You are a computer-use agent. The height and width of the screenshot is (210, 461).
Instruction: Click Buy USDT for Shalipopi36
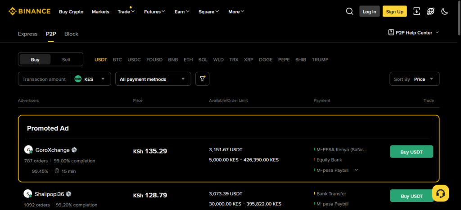click(x=411, y=196)
